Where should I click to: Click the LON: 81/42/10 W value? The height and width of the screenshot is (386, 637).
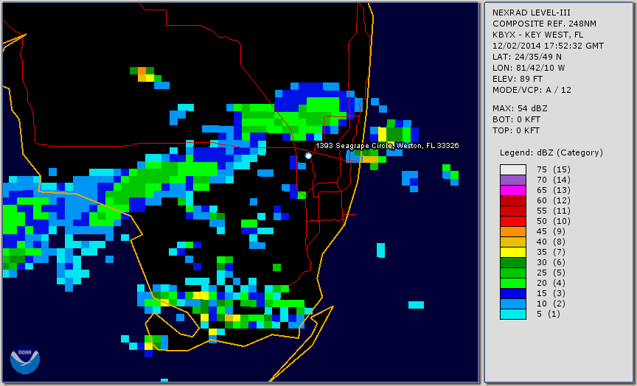(x=529, y=68)
